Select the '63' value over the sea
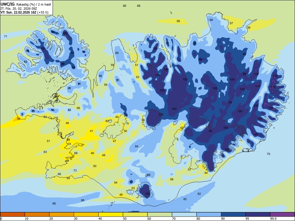This screenshot has height=221, width=295. coord(45,152)
